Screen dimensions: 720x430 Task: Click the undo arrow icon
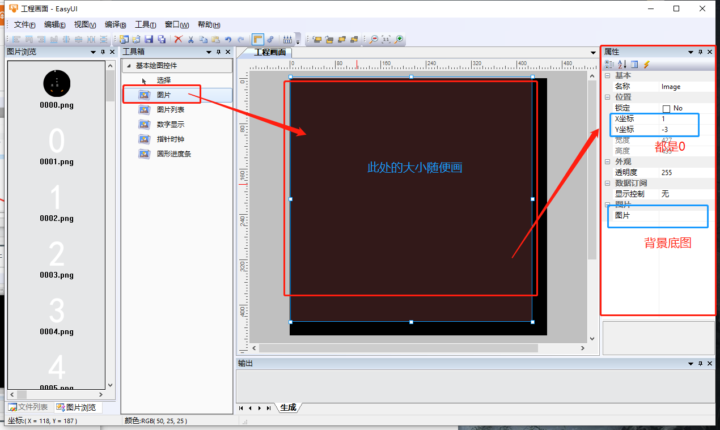tap(228, 40)
